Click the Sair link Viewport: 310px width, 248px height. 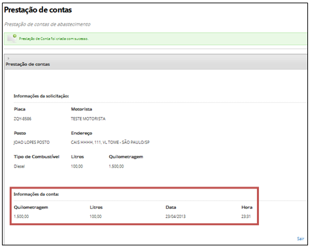(x=300, y=239)
